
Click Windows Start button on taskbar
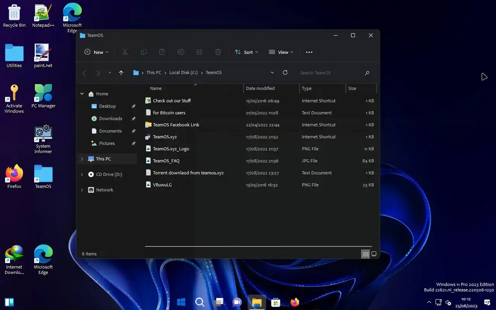coord(181,302)
